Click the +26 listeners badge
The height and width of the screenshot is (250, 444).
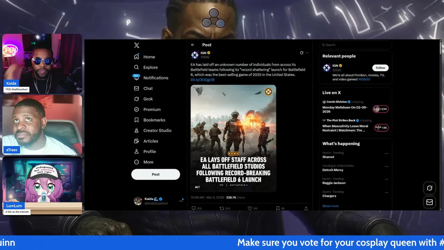[381, 128]
